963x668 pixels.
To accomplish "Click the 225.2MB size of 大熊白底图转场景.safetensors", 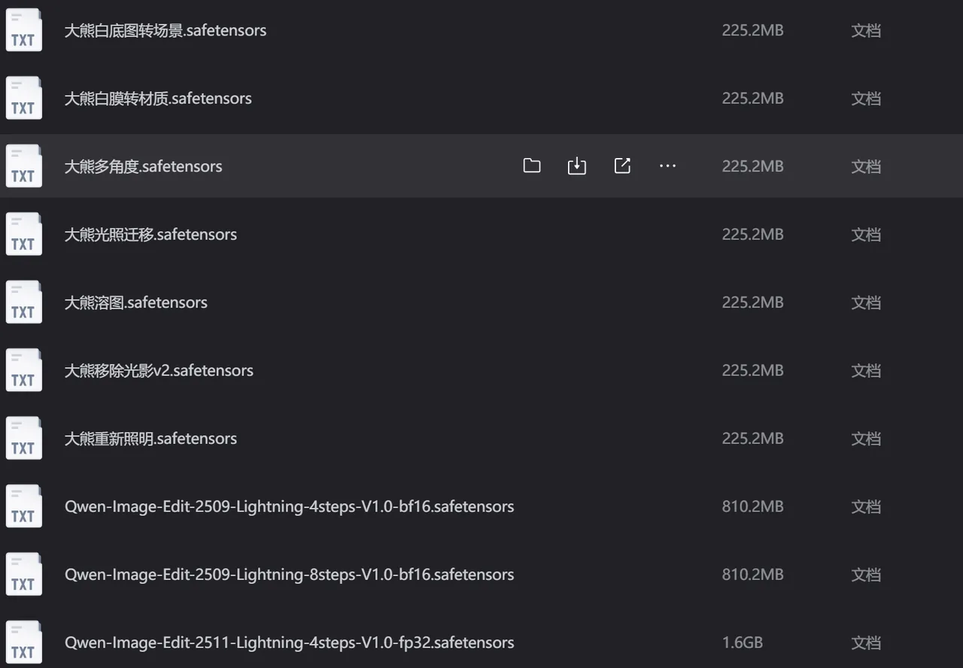I will click(752, 31).
